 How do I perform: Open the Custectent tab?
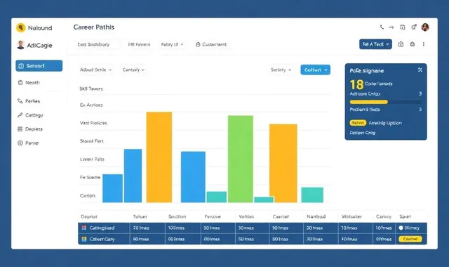click(x=211, y=44)
